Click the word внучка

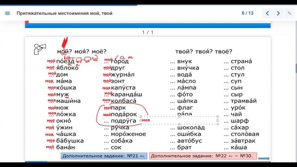(188, 68)
